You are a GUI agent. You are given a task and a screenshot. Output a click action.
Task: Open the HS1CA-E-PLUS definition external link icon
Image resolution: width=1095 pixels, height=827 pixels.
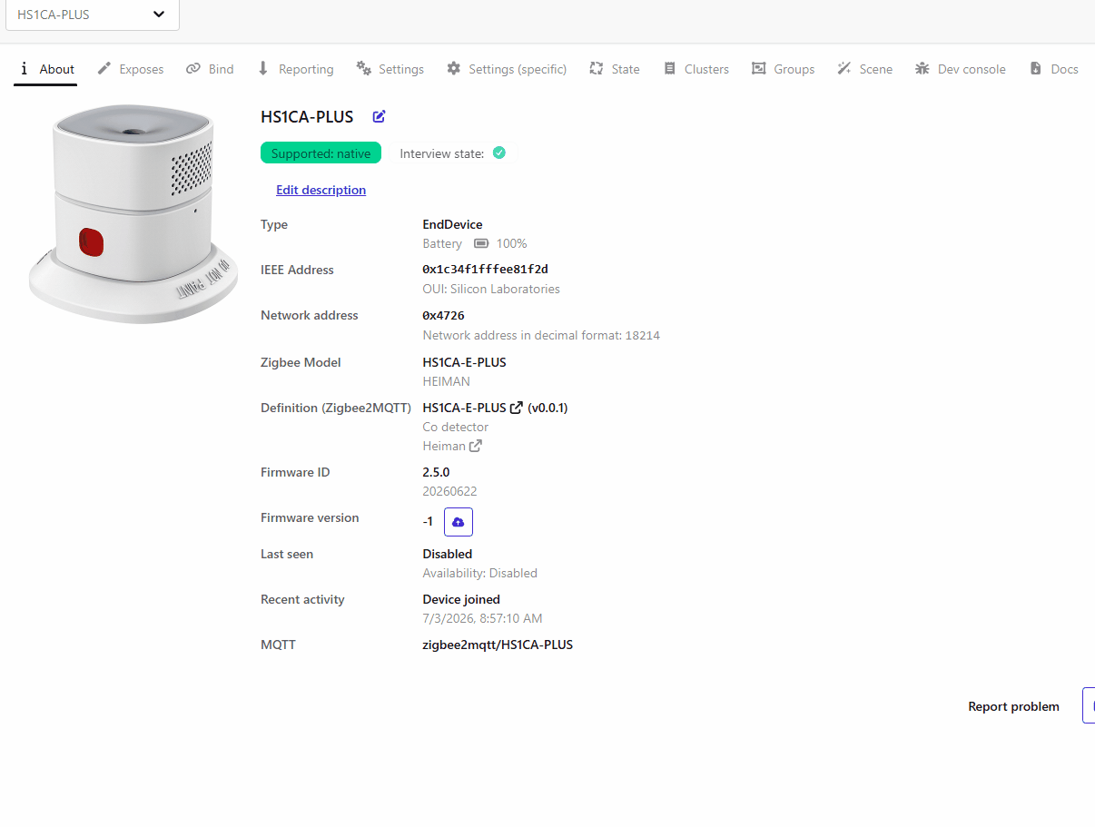517,408
